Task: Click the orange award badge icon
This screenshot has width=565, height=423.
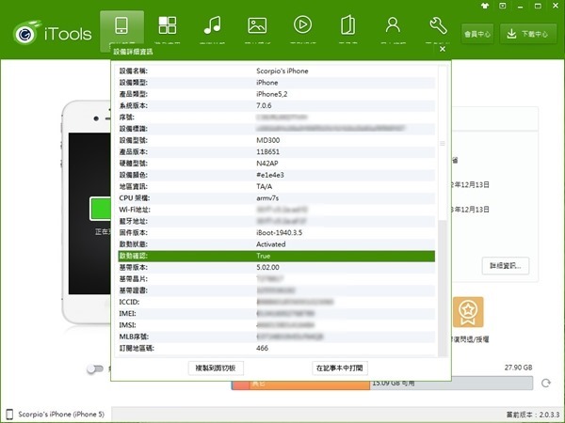Action: click(x=468, y=312)
